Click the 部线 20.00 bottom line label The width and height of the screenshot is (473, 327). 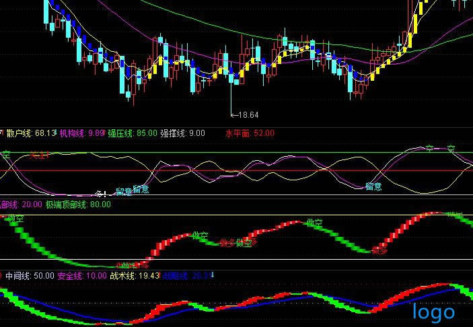21,204
